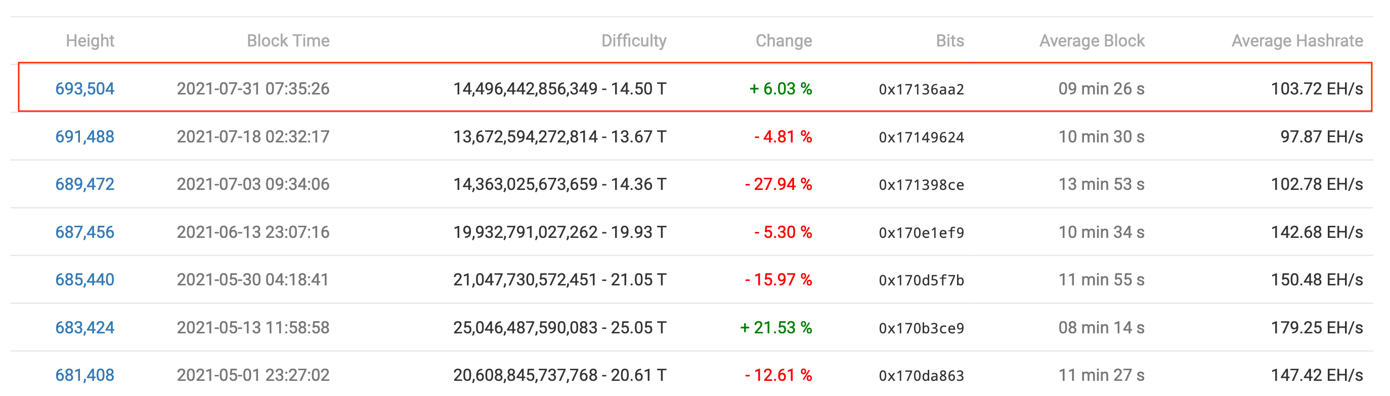Open block height 689,472 link
This screenshot has height=396, width=1390.
click(84, 184)
